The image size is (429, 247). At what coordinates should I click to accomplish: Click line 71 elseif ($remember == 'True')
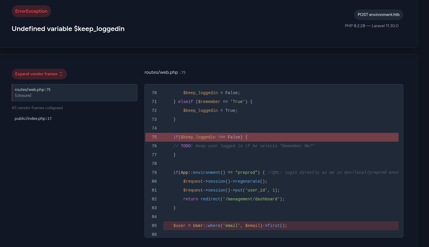click(213, 102)
